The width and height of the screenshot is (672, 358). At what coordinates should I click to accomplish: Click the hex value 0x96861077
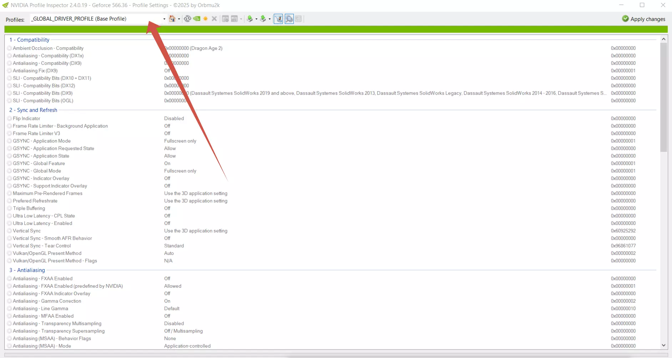[623, 246]
